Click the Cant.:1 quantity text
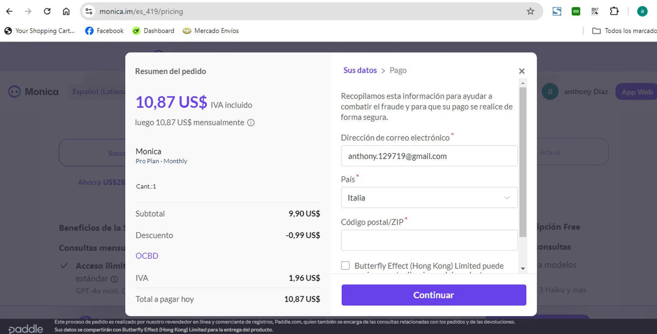This screenshot has width=657, height=334. coord(146,186)
